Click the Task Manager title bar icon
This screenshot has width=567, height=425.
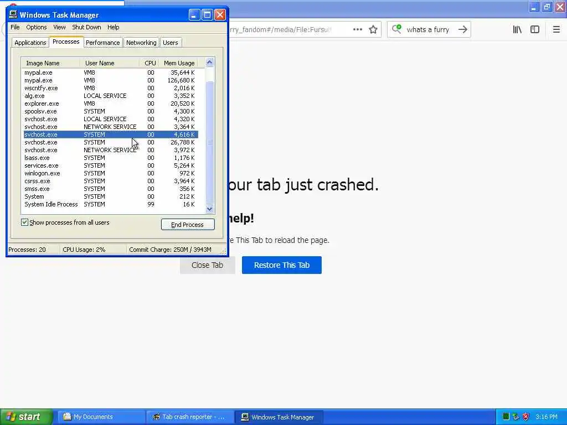tap(13, 14)
